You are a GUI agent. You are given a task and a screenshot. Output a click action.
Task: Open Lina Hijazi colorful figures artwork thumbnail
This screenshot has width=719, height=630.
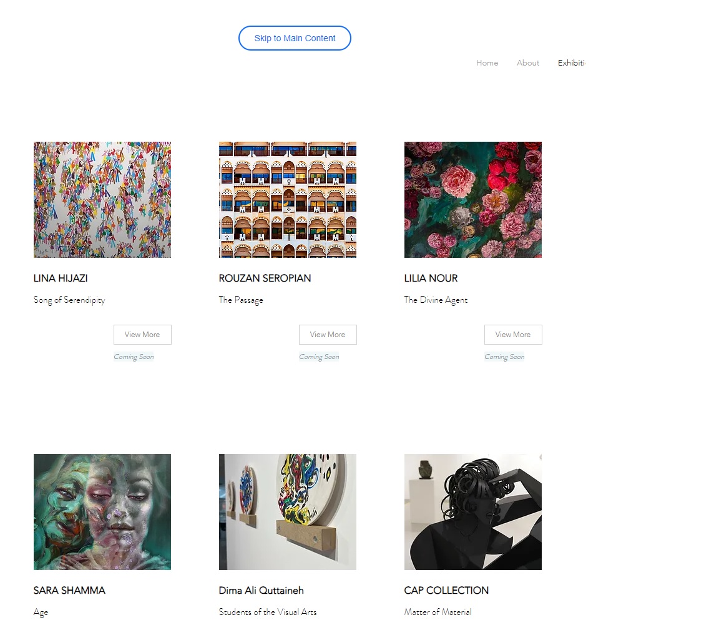(102, 200)
